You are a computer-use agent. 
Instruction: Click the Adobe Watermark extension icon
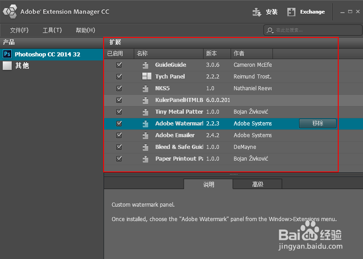pyautogui.click(x=145, y=124)
